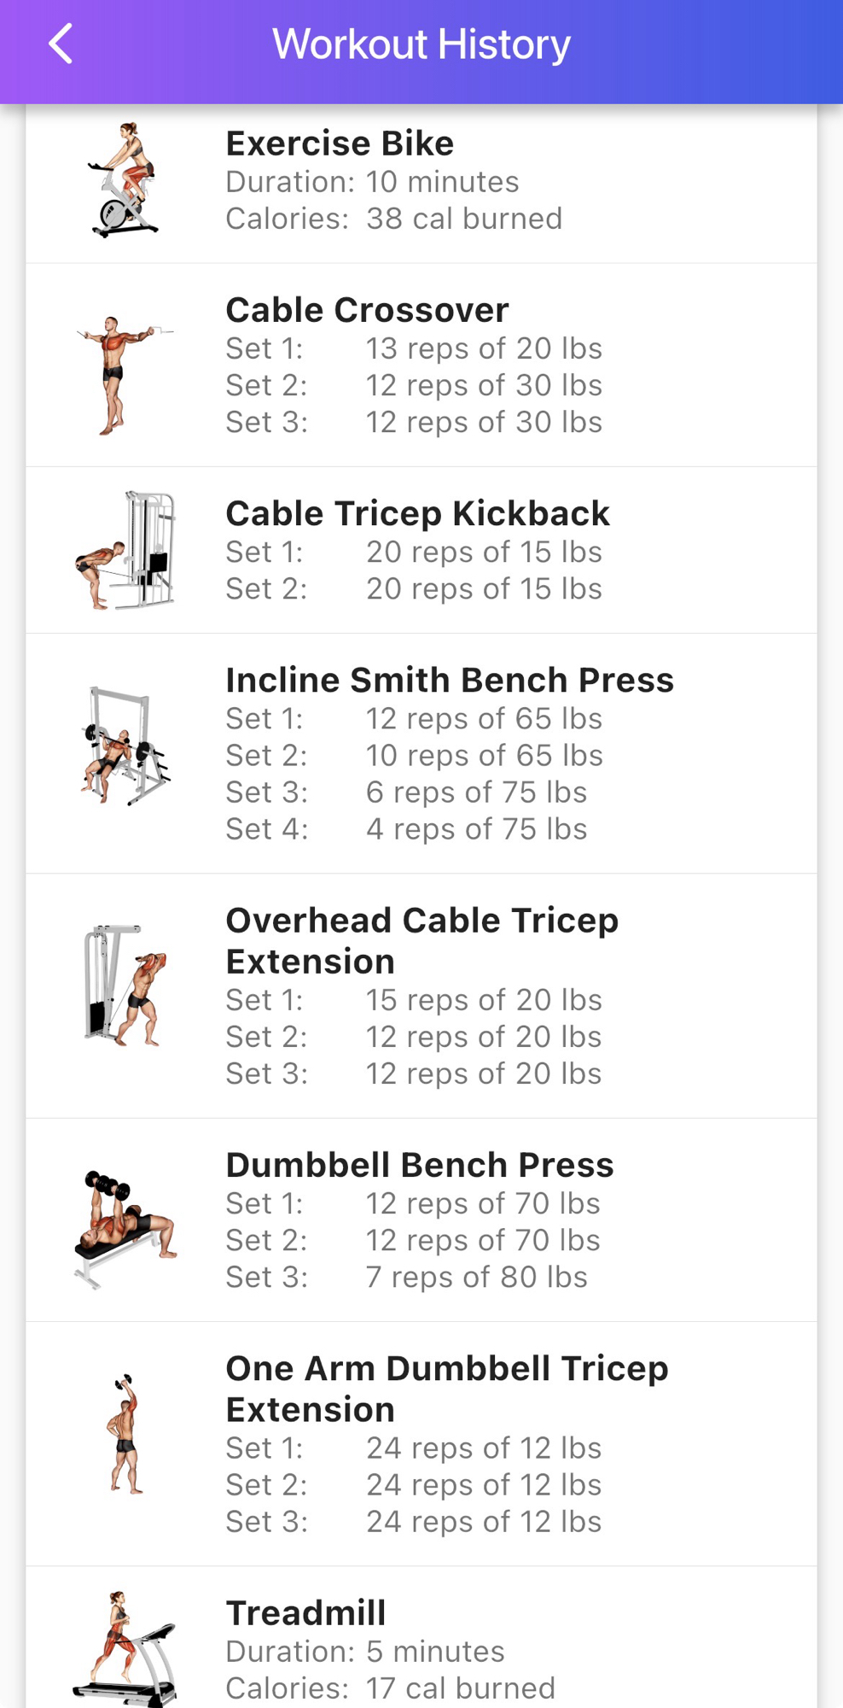This screenshot has height=1708, width=843.
Task: Click the Dumbbell Bench Press illustration
Action: coord(125,1228)
